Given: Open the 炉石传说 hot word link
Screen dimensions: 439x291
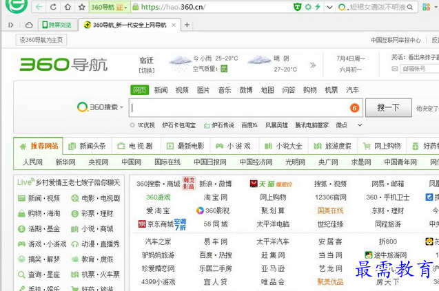Looking at the screenshot, I should point(223,125).
